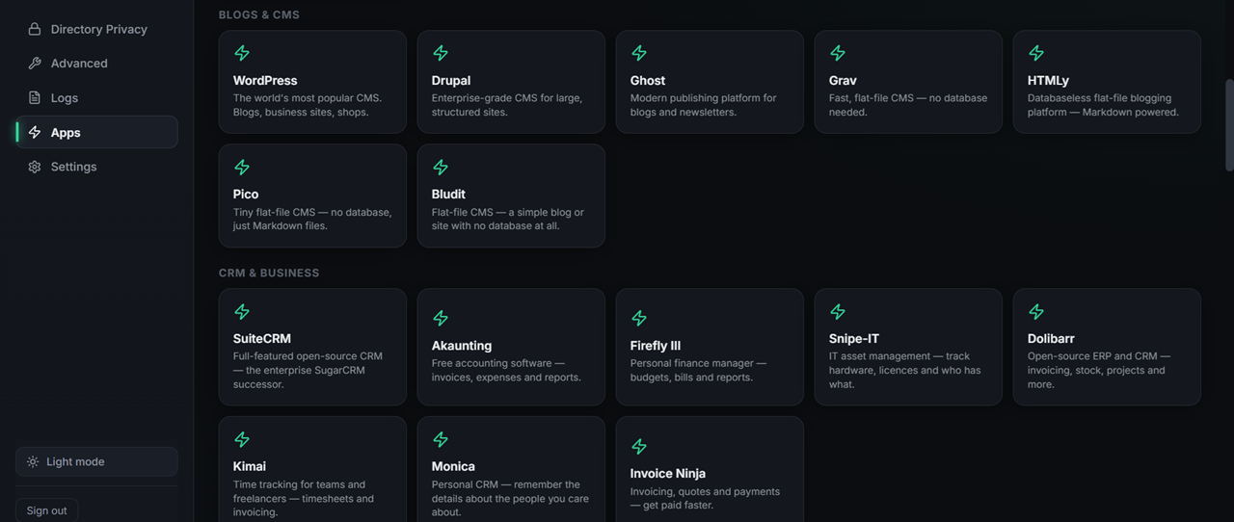Image resolution: width=1234 pixels, height=522 pixels.
Task: Open the Grav app title
Action: (843, 81)
